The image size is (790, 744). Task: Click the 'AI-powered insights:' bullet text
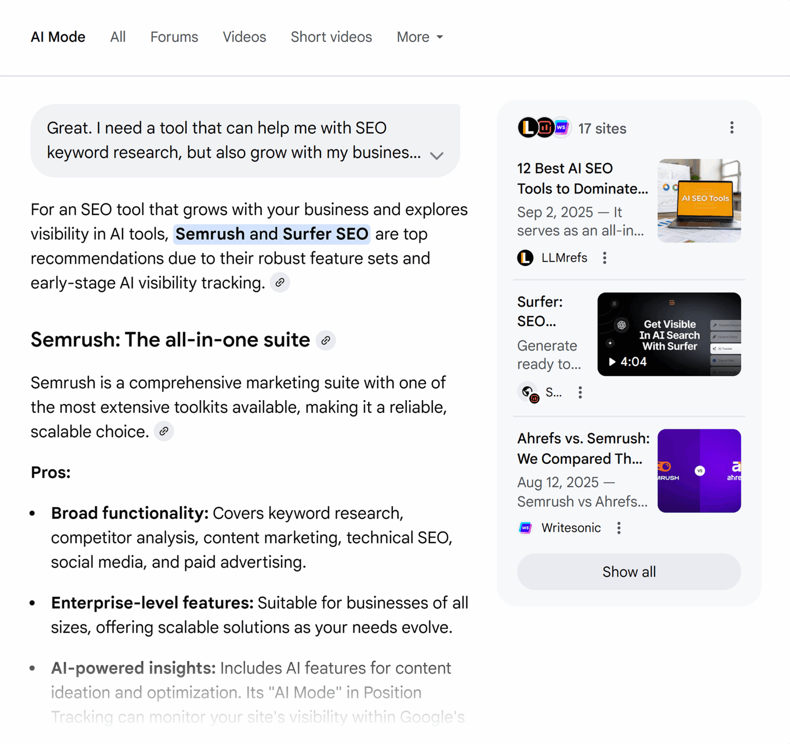tap(133, 668)
